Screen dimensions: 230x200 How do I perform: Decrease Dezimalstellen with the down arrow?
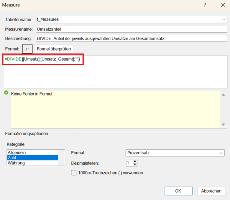pyautogui.click(x=135, y=165)
